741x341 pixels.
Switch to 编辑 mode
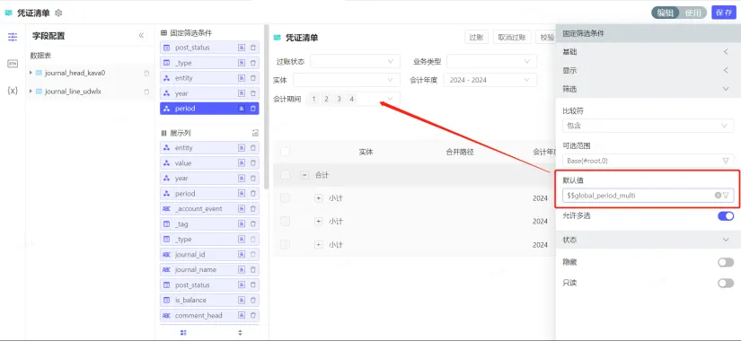coord(666,13)
